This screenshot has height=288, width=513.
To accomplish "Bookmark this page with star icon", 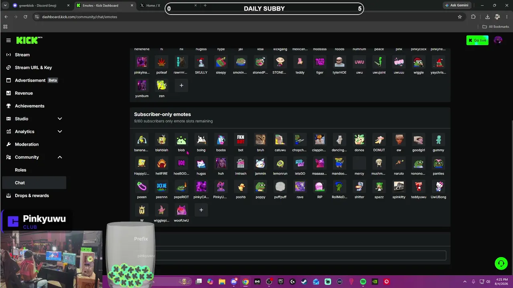I will pyautogui.click(x=460, y=17).
